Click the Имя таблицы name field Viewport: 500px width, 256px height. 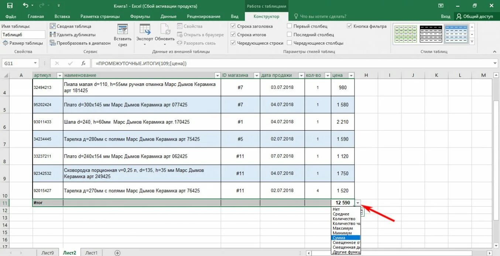click(x=23, y=34)
